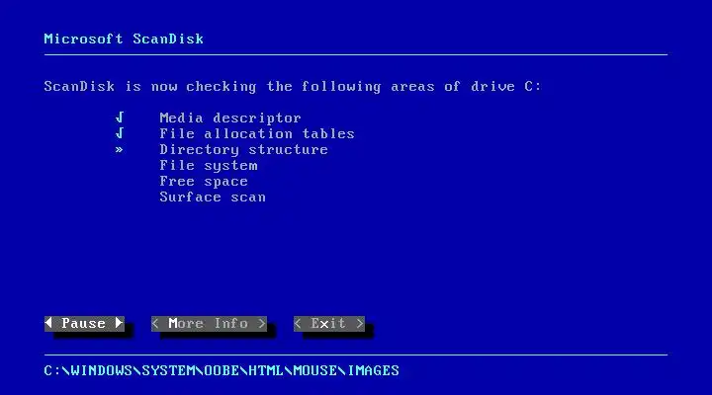
Task: Click the C:\WINDOWS\SYSTEM\OOBE path in the status line
Action: coord(222,370)
